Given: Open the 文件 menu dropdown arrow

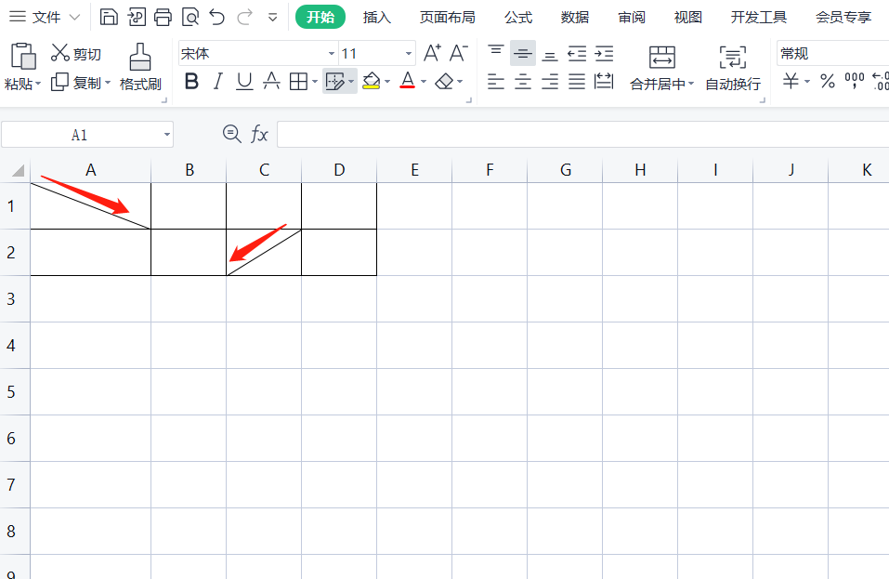Looking at the screenshot, I should 74,18.
